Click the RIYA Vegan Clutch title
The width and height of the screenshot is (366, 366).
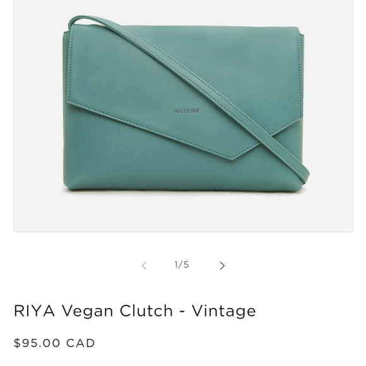(135, 311)
